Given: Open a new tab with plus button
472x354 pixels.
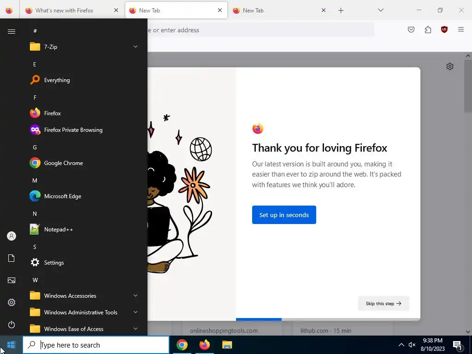Looking at the screenshot, I should [341, 11].
